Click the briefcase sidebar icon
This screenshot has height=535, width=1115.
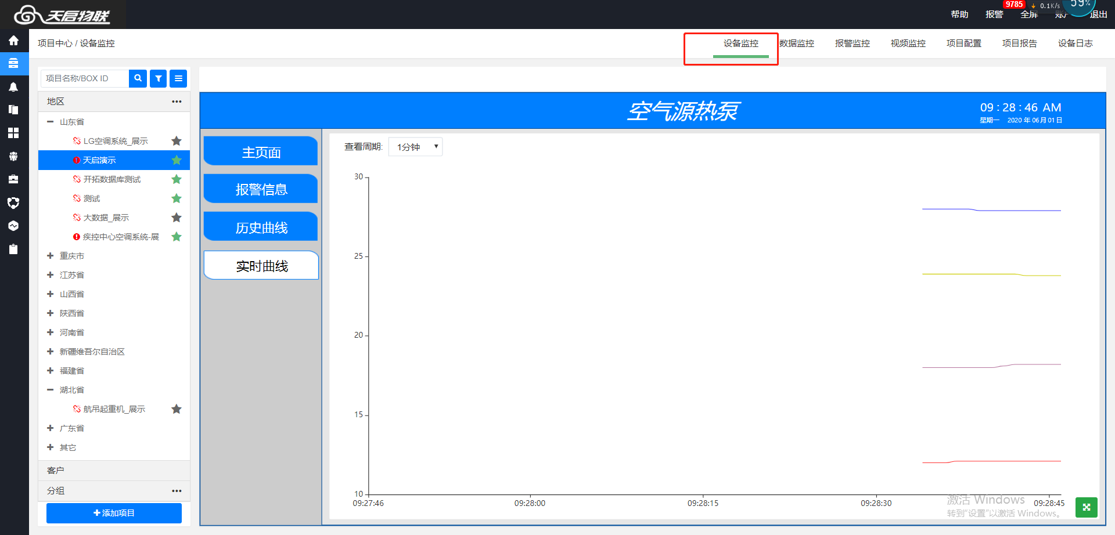(13, 179)
